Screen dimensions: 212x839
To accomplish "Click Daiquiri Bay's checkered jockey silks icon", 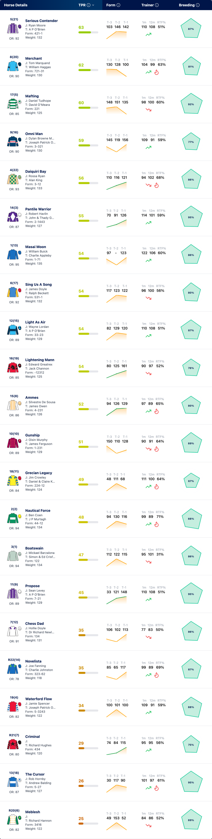I will coord(13,179).
